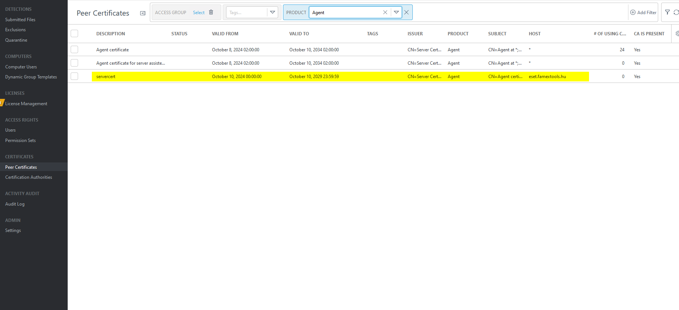
Task: Click the funnel filter presets icon
Action: [667, 12]
